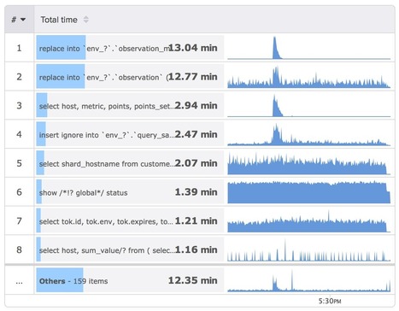The width and height of the screenshot is (399, 311).
Task: Click the Total time column header
Action: tap(59, 20)
